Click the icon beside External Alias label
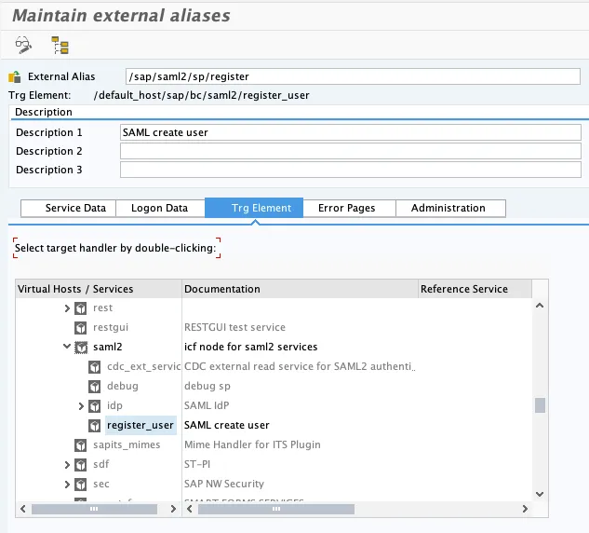Screen dimensions: 589x533 click(14, 77)
